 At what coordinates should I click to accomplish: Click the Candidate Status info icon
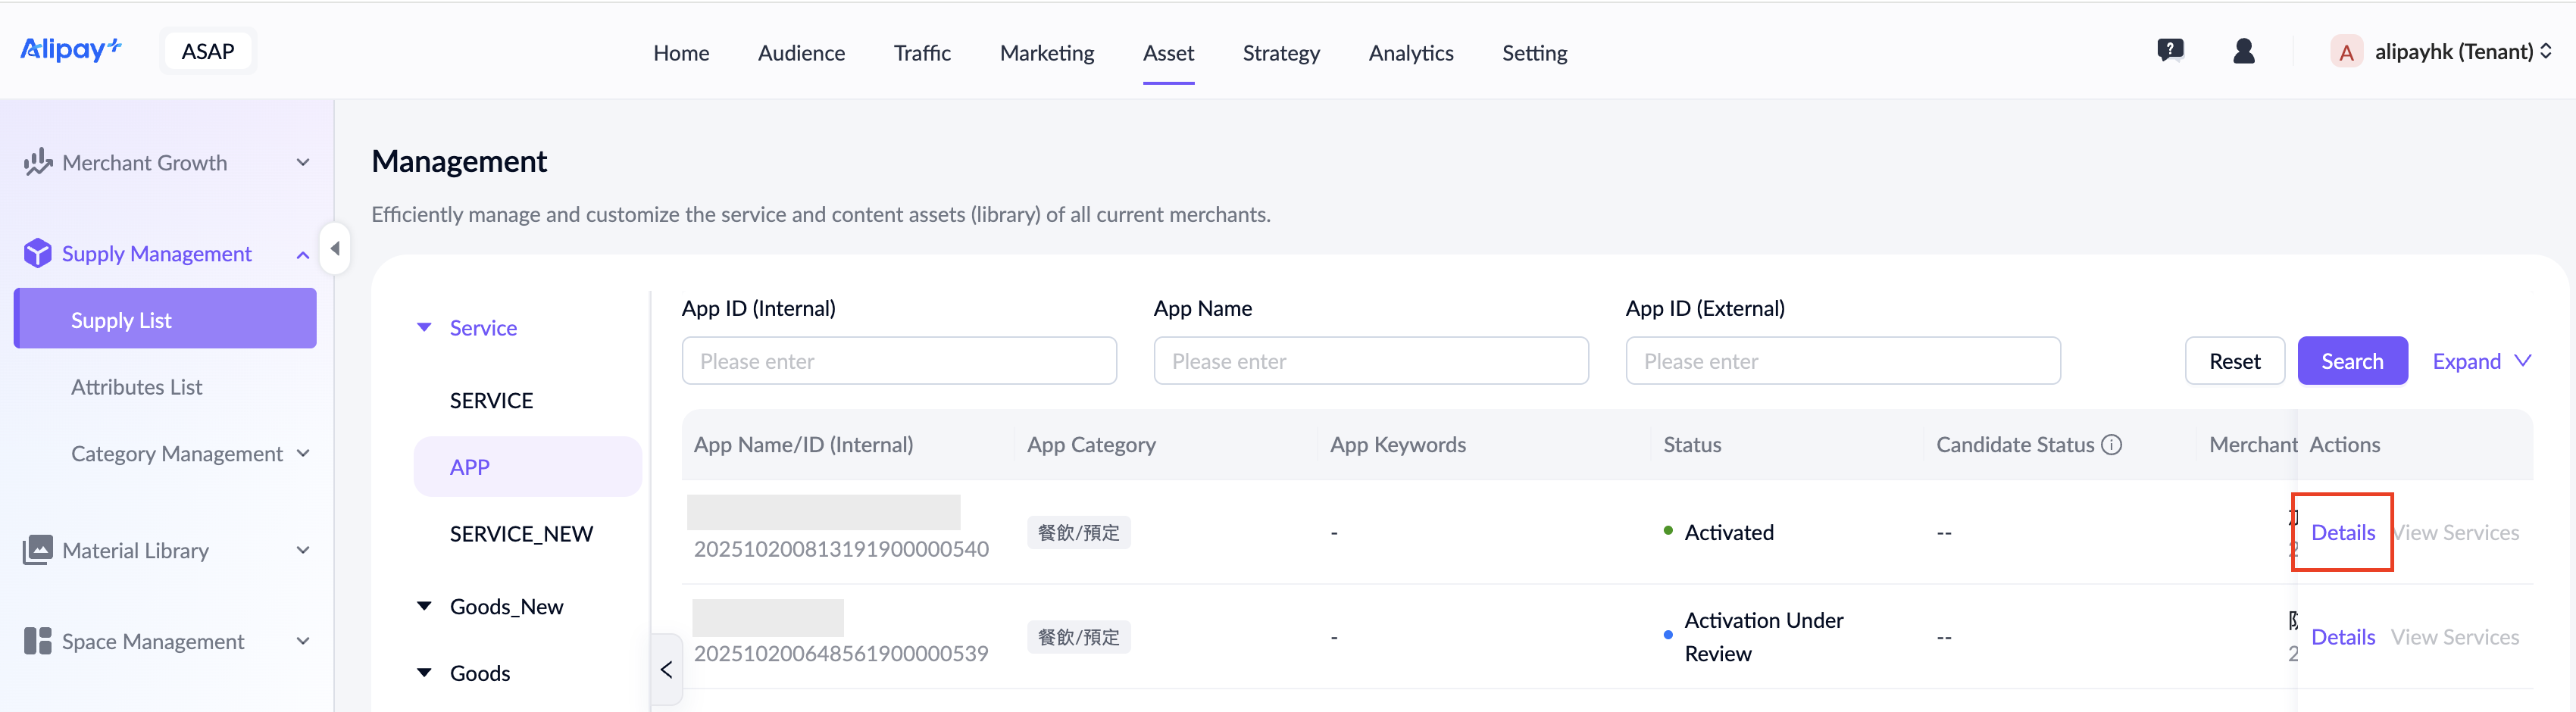click(x=2111, y=445)
